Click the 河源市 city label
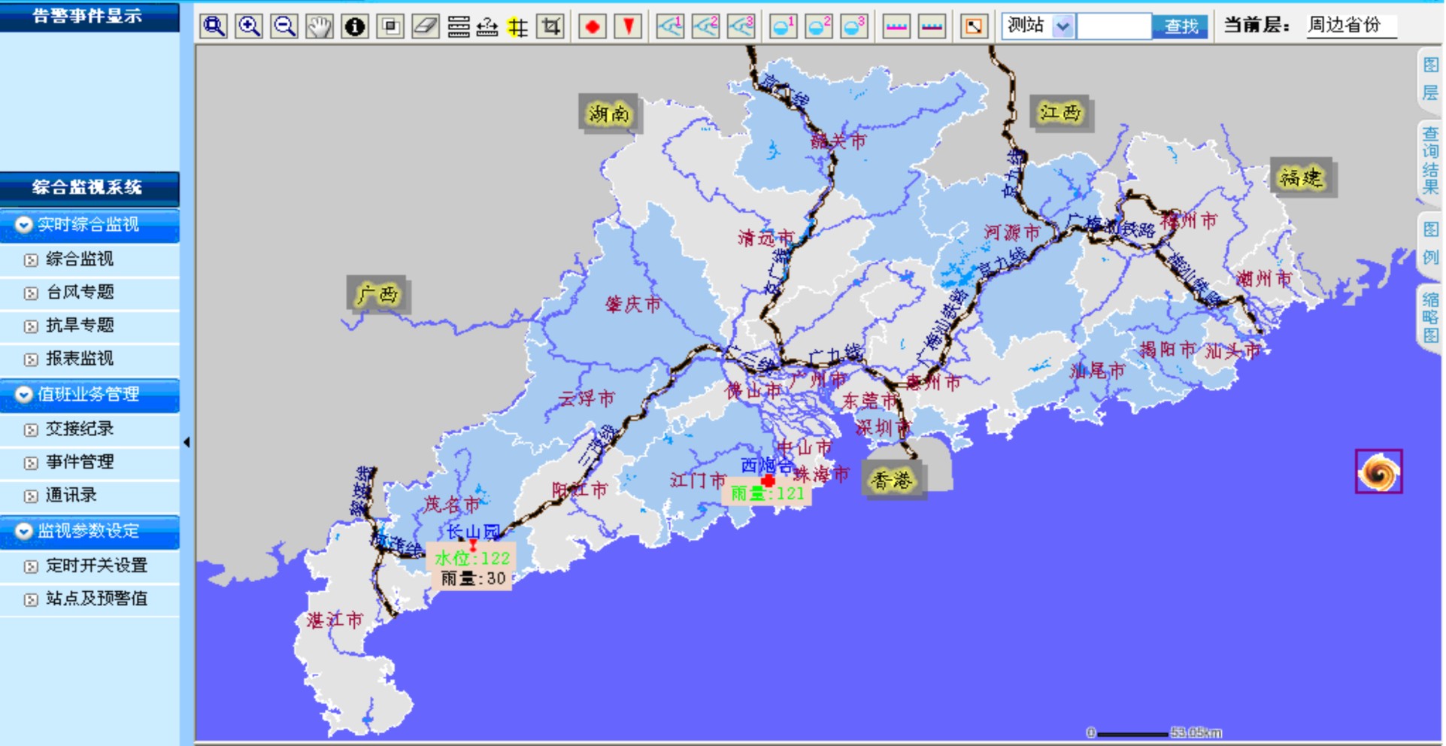 (1012, 233)
